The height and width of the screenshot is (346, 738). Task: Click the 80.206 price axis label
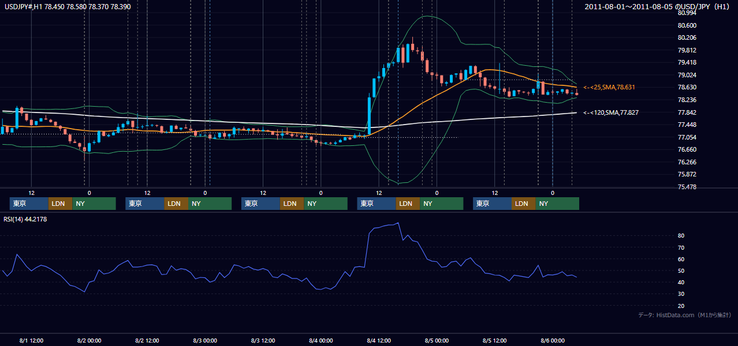(687, 37)
